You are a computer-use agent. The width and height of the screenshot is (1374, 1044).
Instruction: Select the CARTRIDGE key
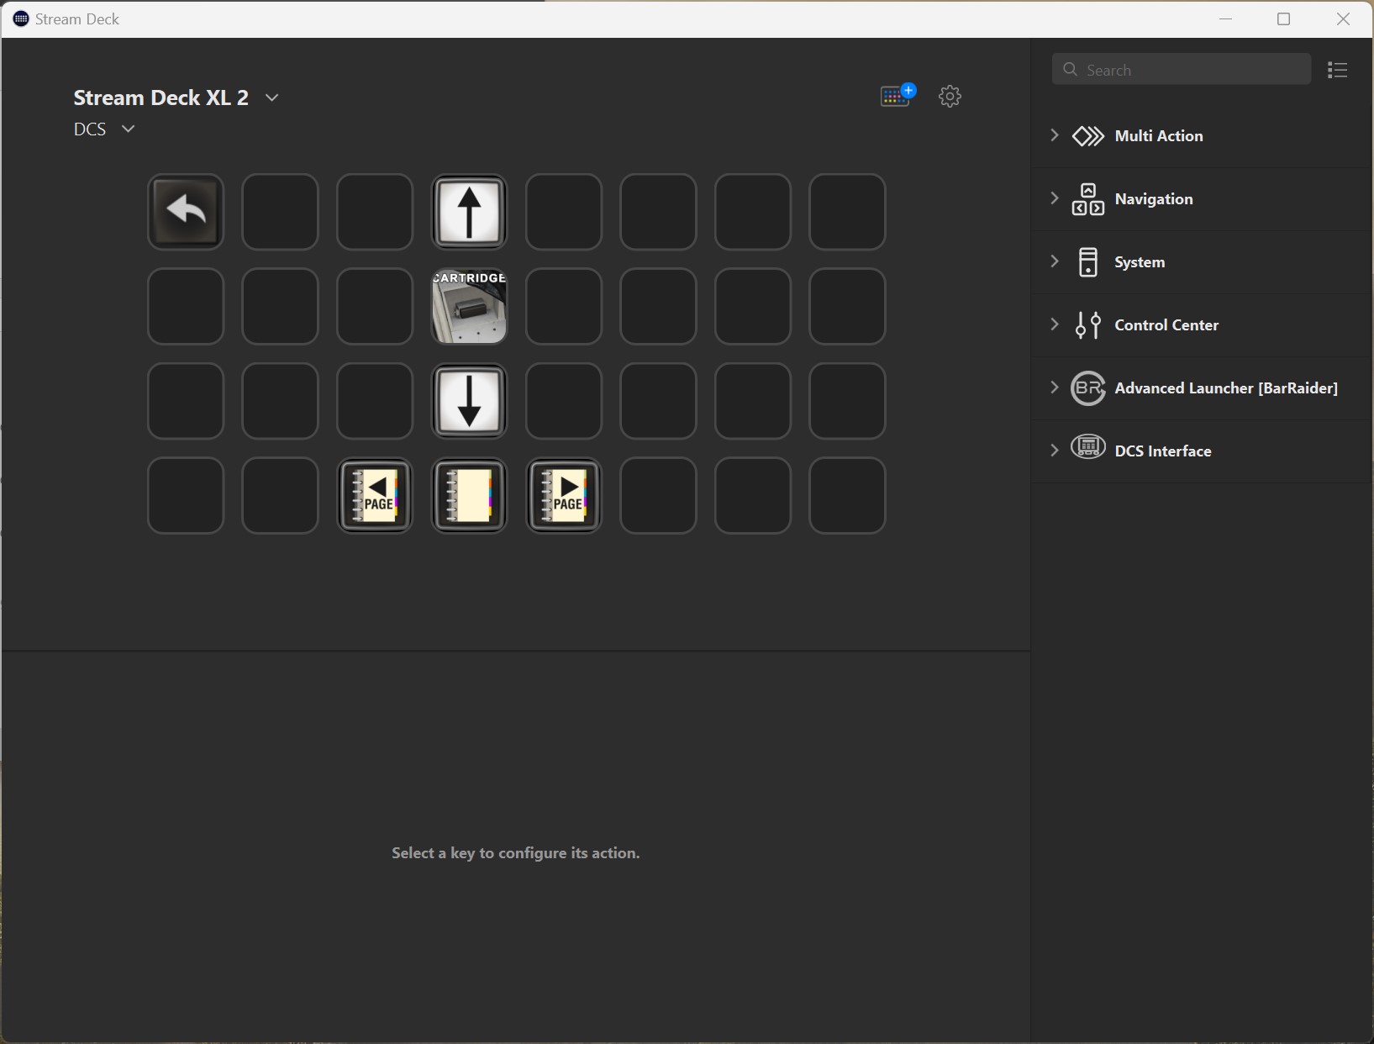coord(469,307)
